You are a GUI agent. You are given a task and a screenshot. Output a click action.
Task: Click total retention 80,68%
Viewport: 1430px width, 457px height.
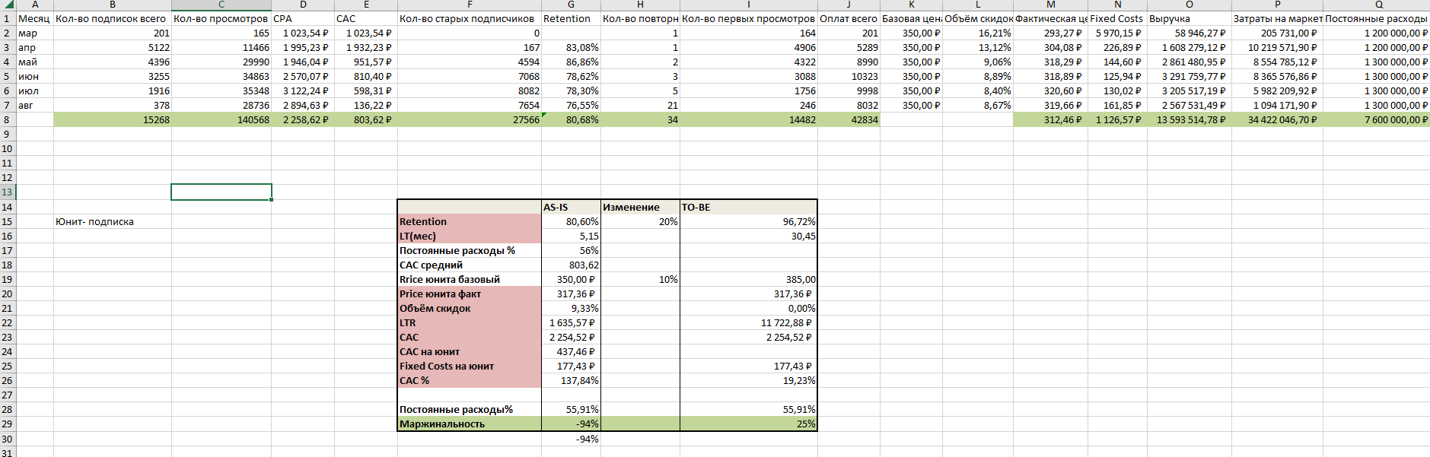[x=571, y=119]
